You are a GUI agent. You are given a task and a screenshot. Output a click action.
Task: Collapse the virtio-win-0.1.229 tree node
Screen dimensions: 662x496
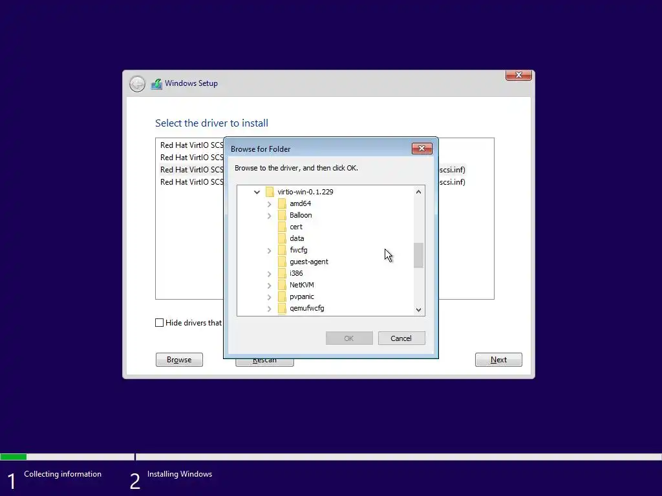[257, 192]
